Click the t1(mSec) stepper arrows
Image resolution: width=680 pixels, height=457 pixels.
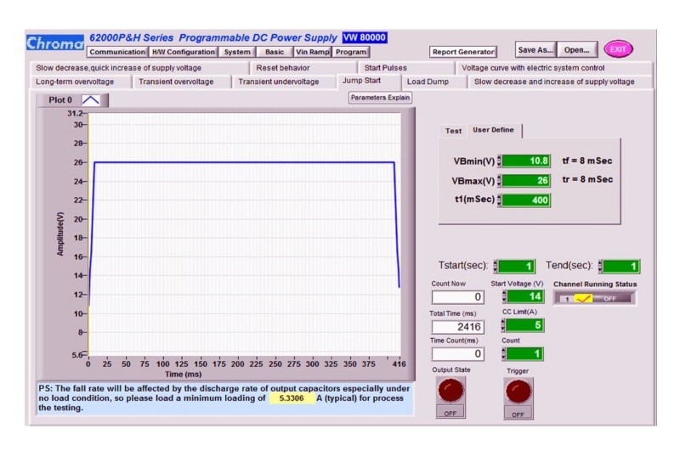click(501, 200)
